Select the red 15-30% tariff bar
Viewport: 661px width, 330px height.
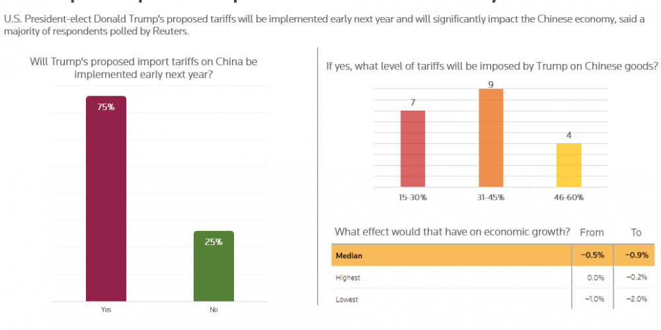[412, 148]
